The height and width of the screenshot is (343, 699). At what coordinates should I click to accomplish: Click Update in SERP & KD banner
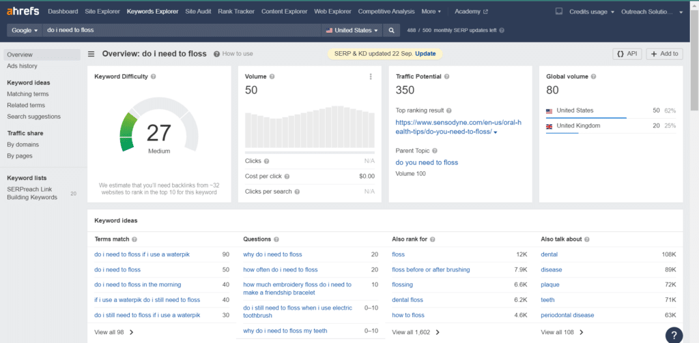click(x=425, y=53)
